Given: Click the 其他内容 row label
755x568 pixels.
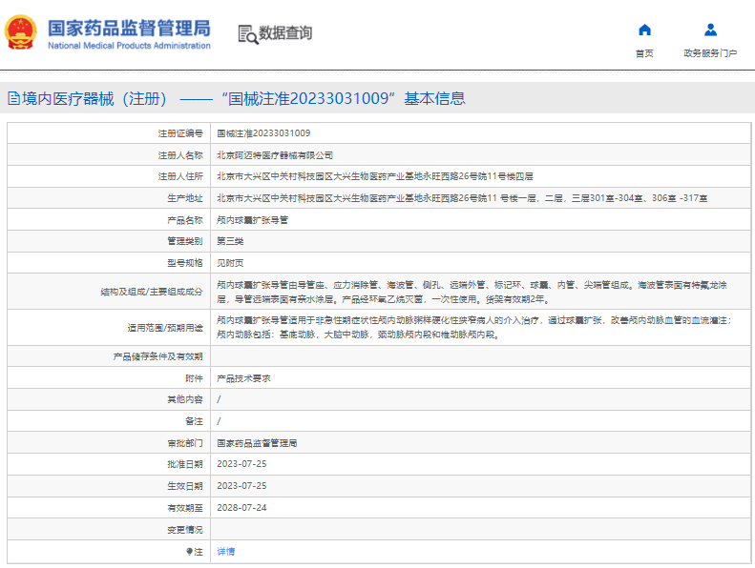Looking at the screenshot, I should [185, 399].
